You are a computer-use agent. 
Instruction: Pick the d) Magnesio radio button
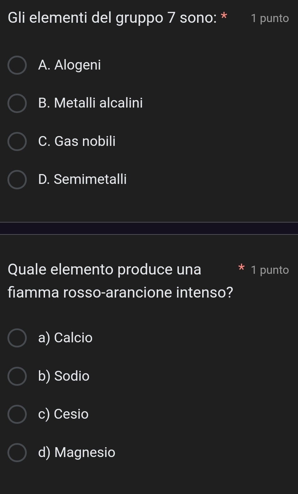point(17,453)
